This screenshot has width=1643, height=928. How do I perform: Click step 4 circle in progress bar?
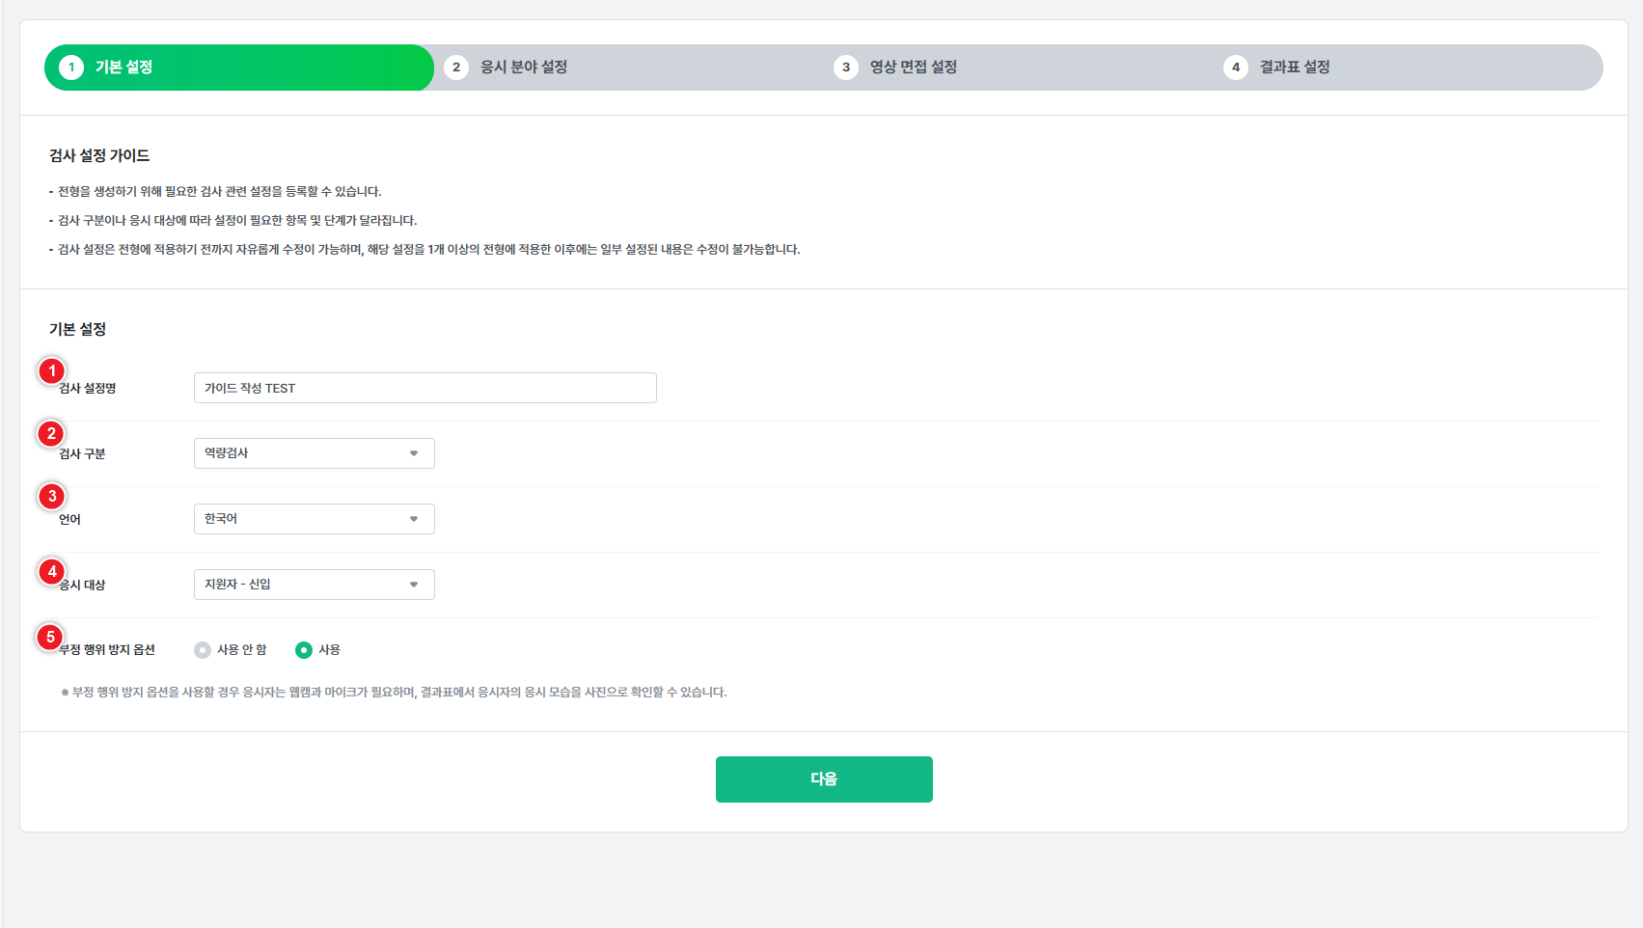coord(1236,68)
